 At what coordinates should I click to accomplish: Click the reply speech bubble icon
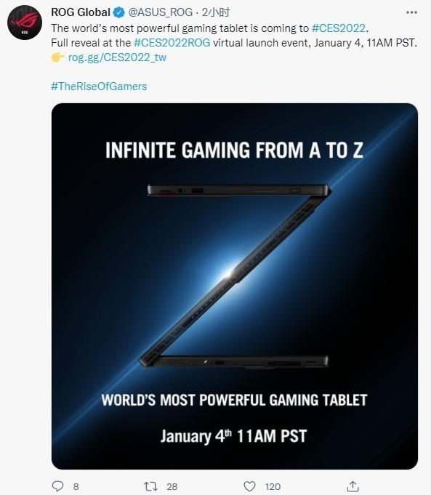tap(57, 486)
